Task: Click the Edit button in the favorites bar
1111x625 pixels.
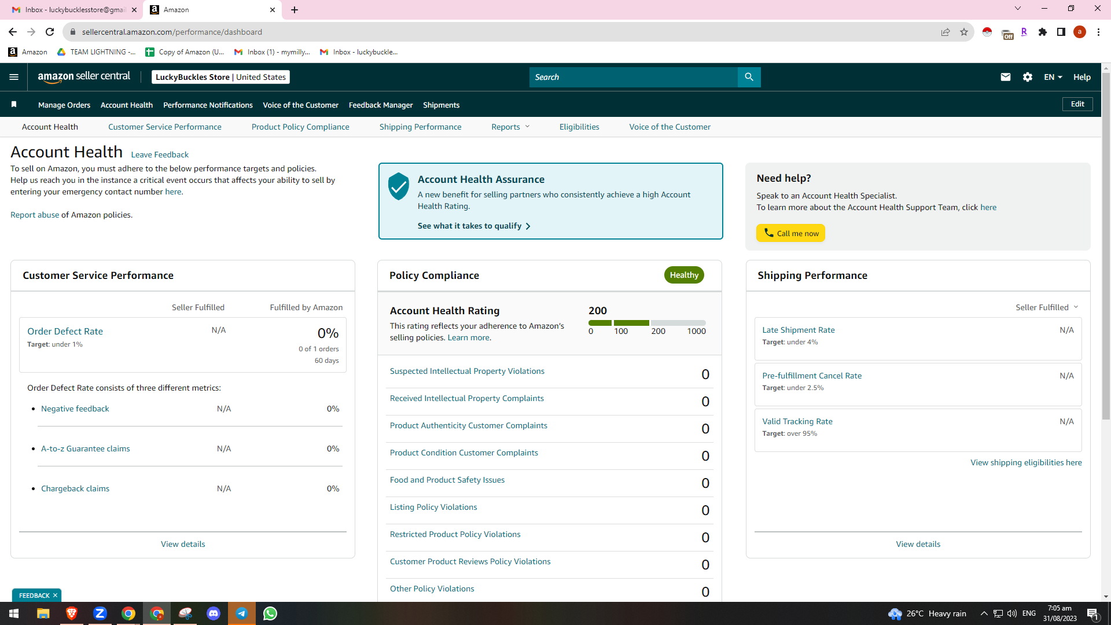Action: click(1077, 104)
